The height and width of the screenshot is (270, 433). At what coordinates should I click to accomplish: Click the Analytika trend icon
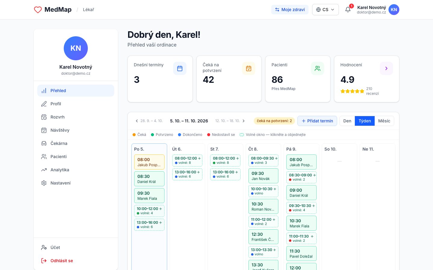[44, 170]
